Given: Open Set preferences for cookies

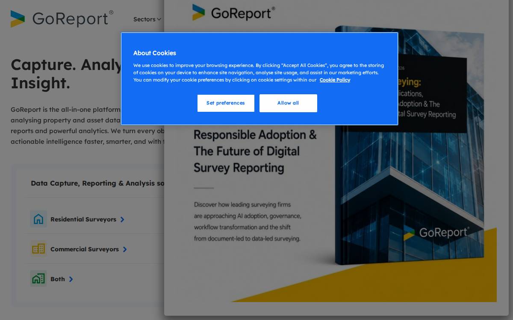Looking at the screenshot, I should (226, 103).
